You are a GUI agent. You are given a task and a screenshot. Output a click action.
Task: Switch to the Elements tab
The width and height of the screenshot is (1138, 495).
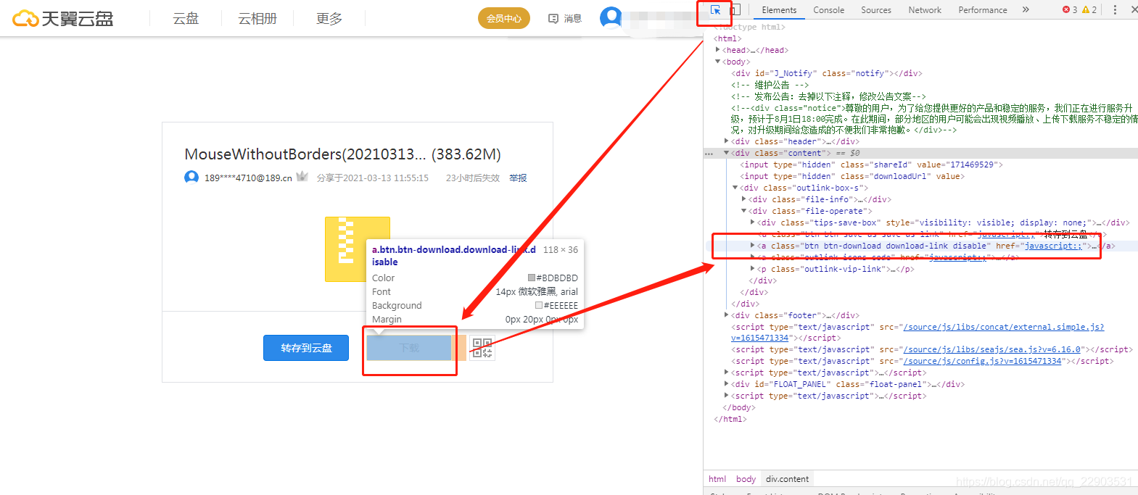pyautogui.click(x=779, y=10)
